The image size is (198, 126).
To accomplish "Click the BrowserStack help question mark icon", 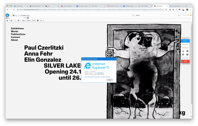I will tap(187, 55).
